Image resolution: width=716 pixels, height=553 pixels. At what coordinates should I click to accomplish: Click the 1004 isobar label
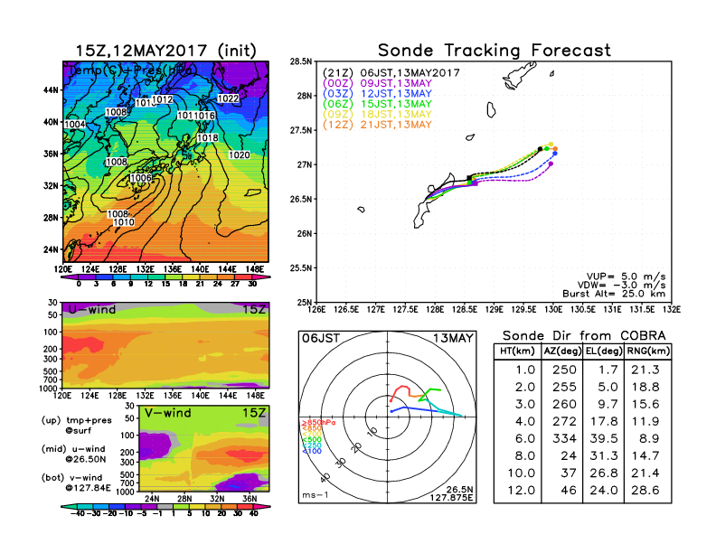click(x=75, y=125)
